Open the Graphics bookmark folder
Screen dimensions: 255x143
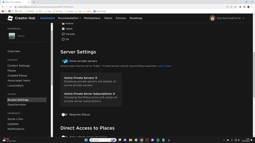(x=69, y=11)
